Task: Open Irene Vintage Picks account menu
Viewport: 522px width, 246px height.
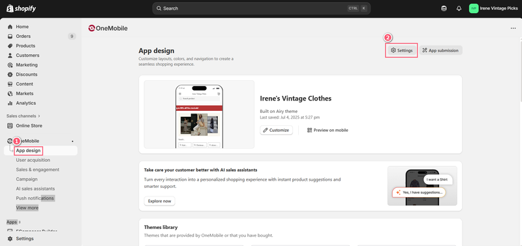Action: pos(493,8)
